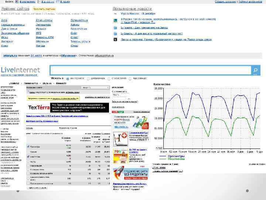Screen dimensions: 266x200
Task: Check the 'Сессии' row checkbox
Action: point(28,152)
